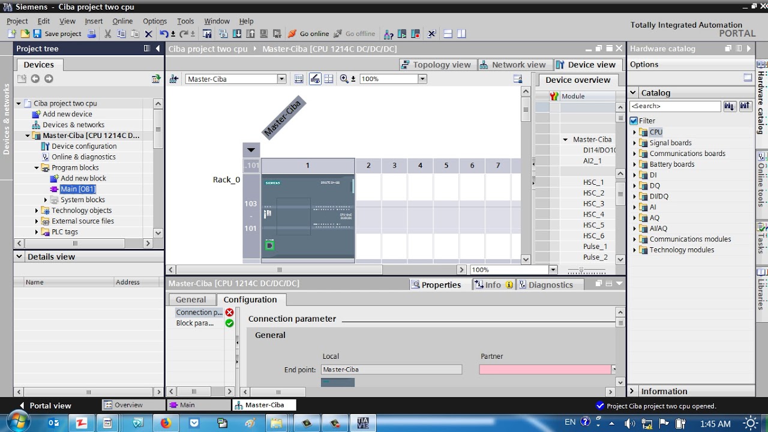Click the green Ethernet port on CPU
The image size is (768, 432).
click(269, 245)
